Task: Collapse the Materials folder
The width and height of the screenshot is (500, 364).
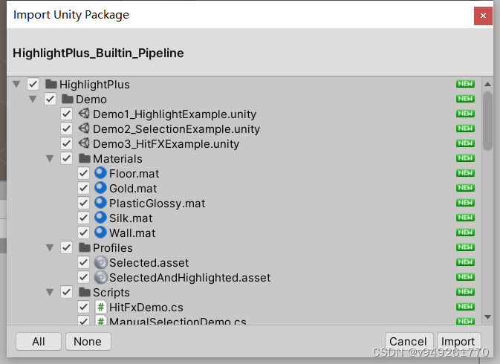Action: (50, 158)
